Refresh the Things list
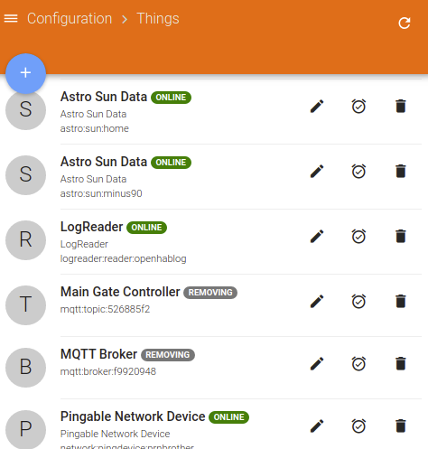 [405, 23]
